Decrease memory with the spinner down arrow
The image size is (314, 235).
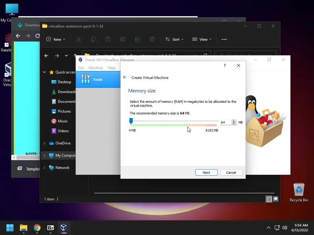234,124
